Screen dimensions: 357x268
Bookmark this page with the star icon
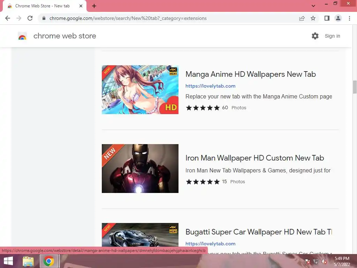[x=313, y=18]
